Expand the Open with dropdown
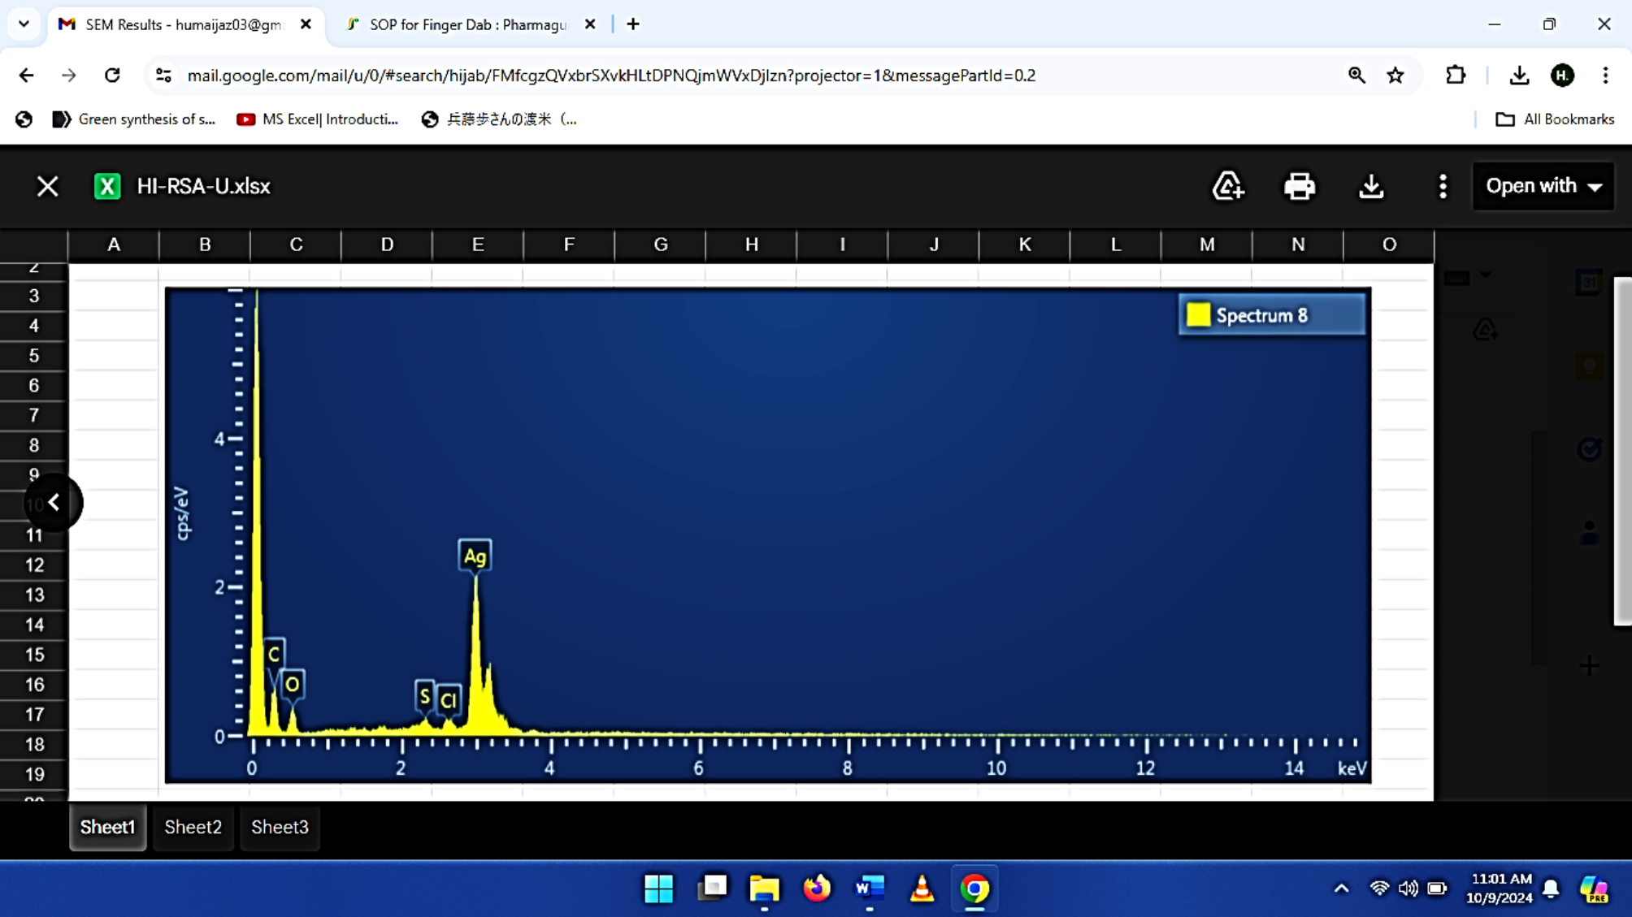 1543,186
